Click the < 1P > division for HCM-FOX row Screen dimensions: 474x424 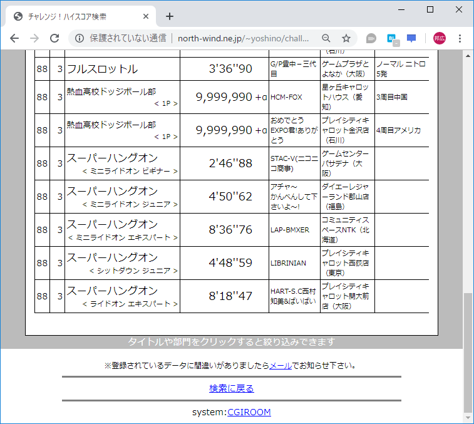click(x=166, y=103)
